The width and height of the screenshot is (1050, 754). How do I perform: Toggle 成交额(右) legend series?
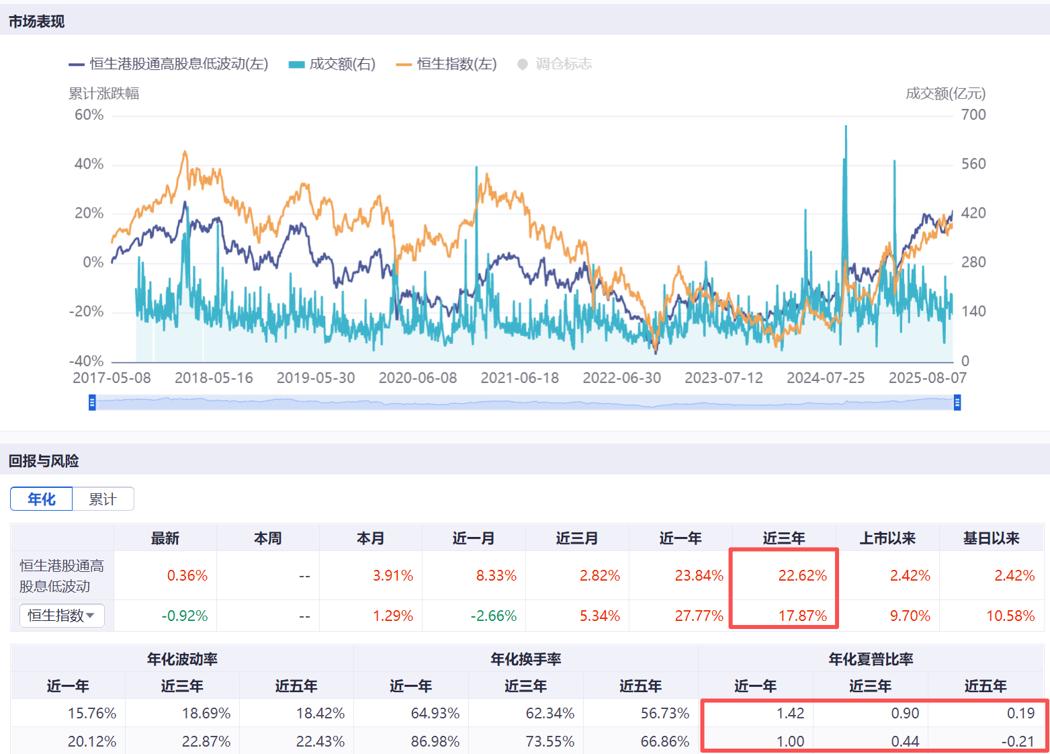[332, 64]
